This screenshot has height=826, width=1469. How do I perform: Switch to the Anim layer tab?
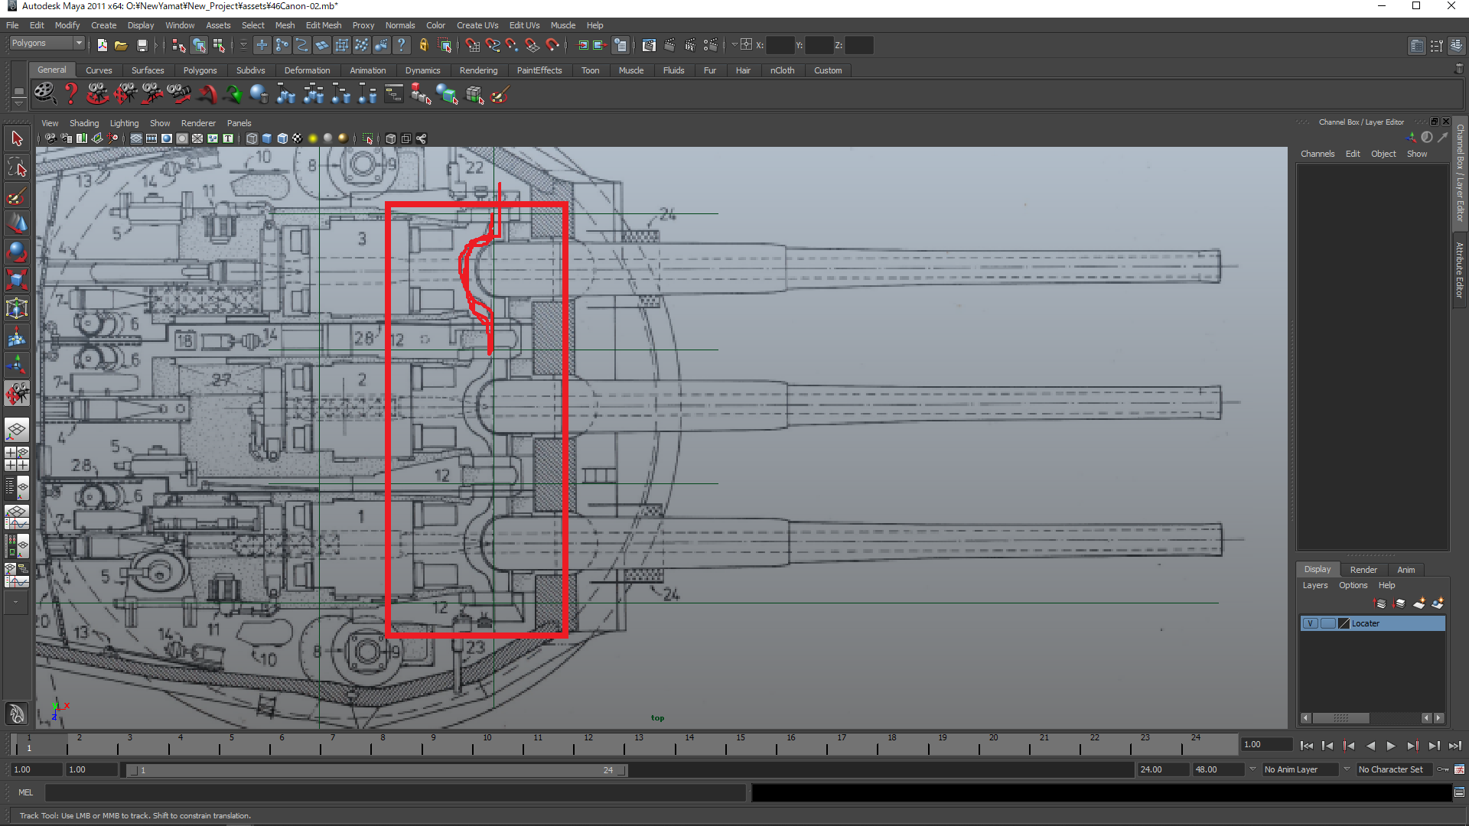[1405, 570]
